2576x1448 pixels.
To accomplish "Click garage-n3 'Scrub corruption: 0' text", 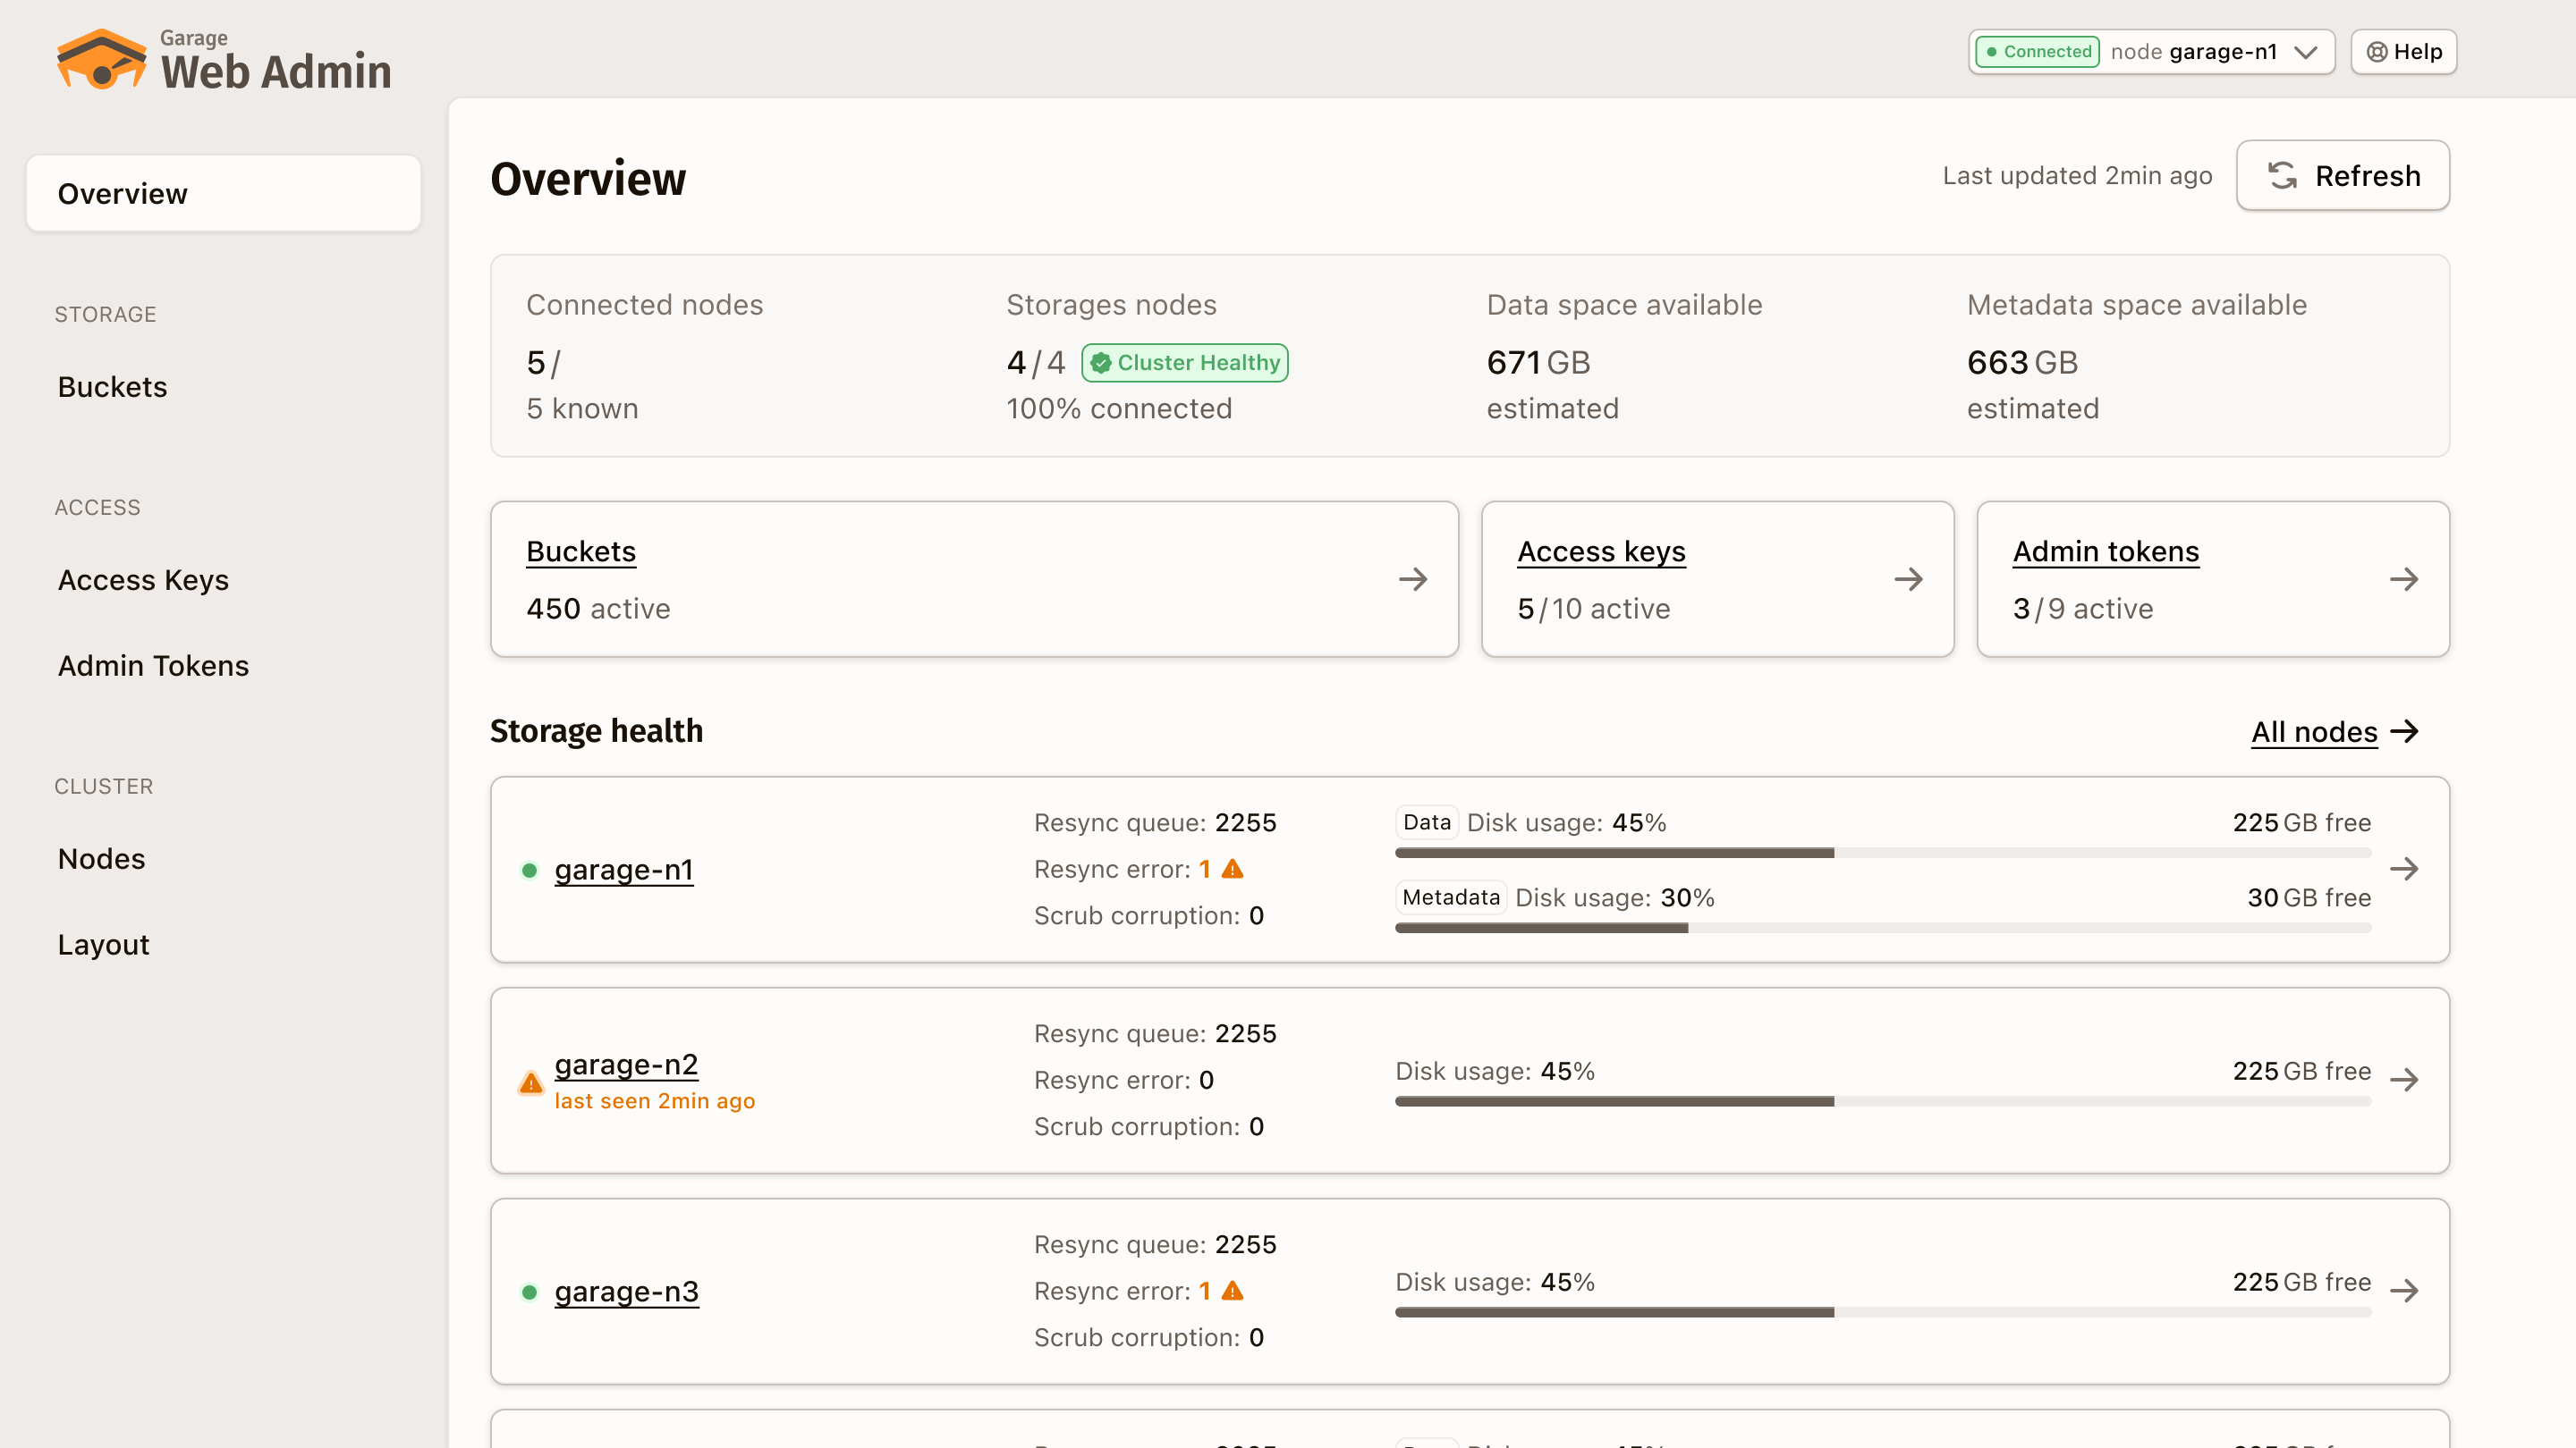I will click(1149, 1337).
